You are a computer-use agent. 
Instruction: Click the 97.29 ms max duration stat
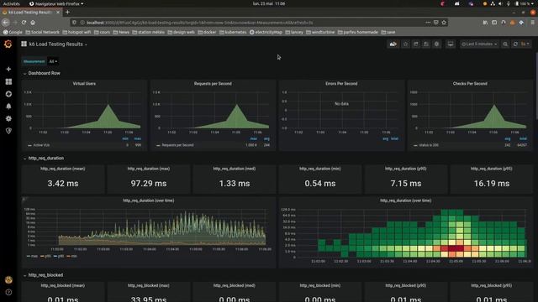(149, 184)
